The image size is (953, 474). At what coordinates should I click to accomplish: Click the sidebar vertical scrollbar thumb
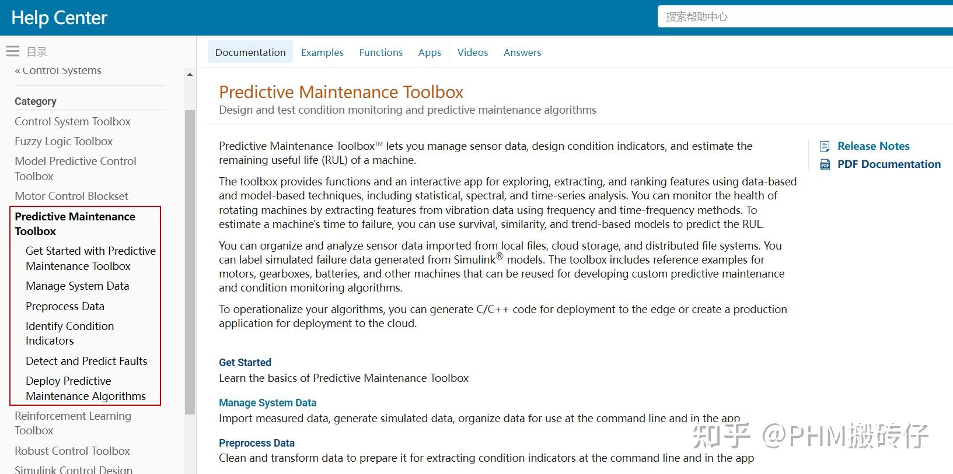point(190,262)
